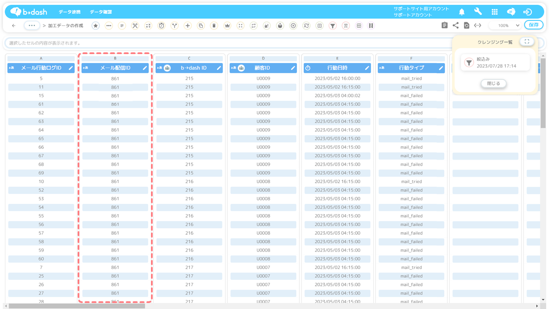
Task: Select the 絞込み 2023/07/28 cleansing entry
Action: click(495, 63)
